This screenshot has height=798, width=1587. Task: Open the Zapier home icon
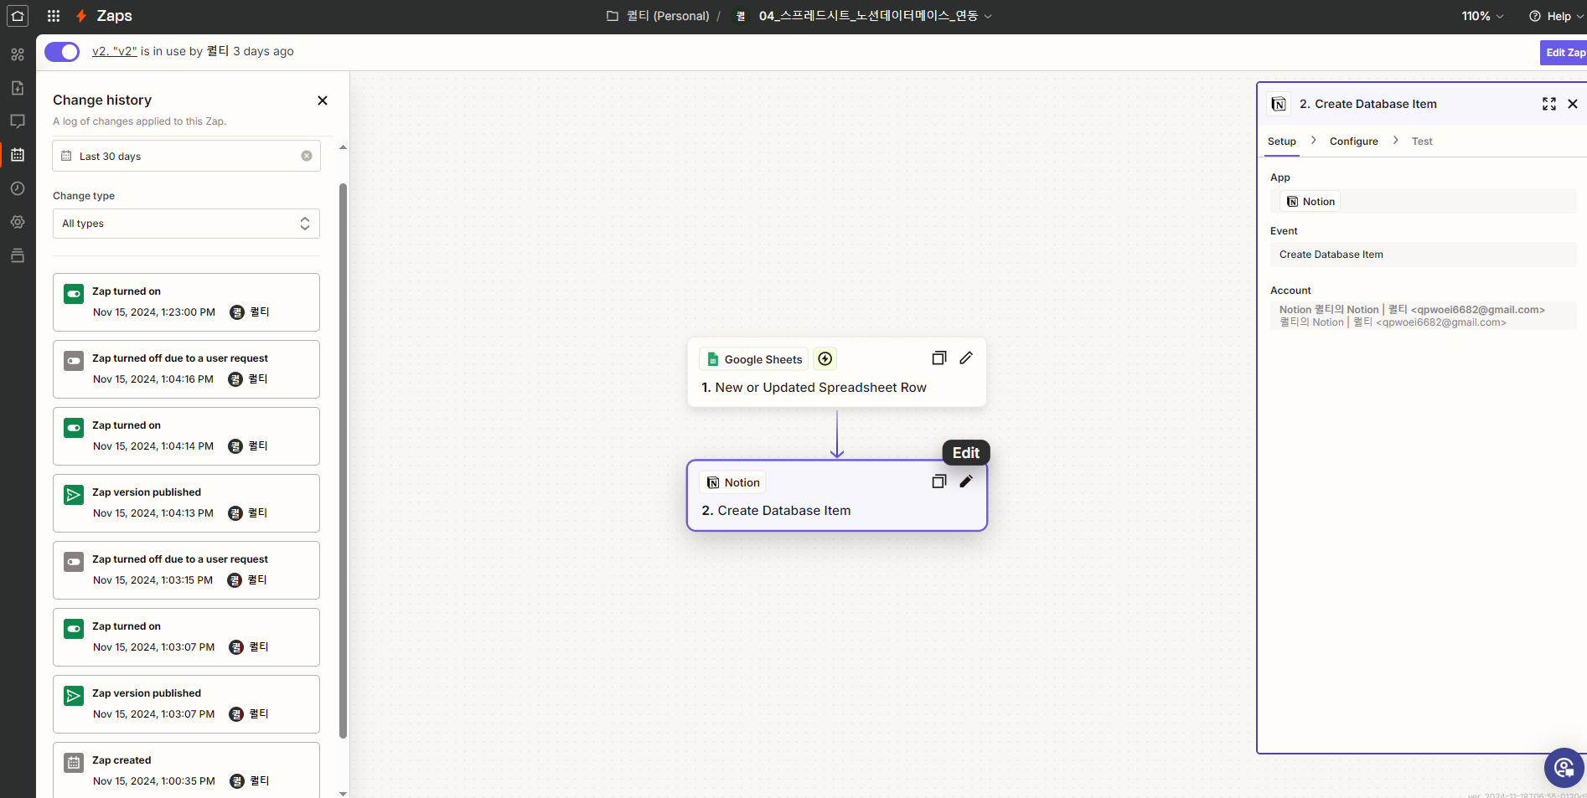click(18, 16)
